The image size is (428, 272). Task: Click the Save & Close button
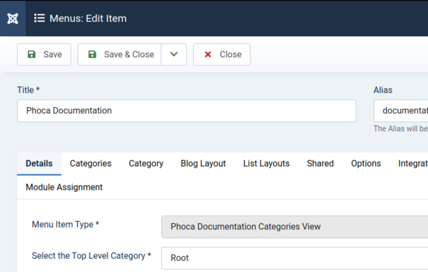[x=120, y=55]
